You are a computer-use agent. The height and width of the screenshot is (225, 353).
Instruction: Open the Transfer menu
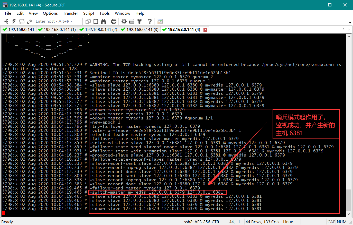70,13
